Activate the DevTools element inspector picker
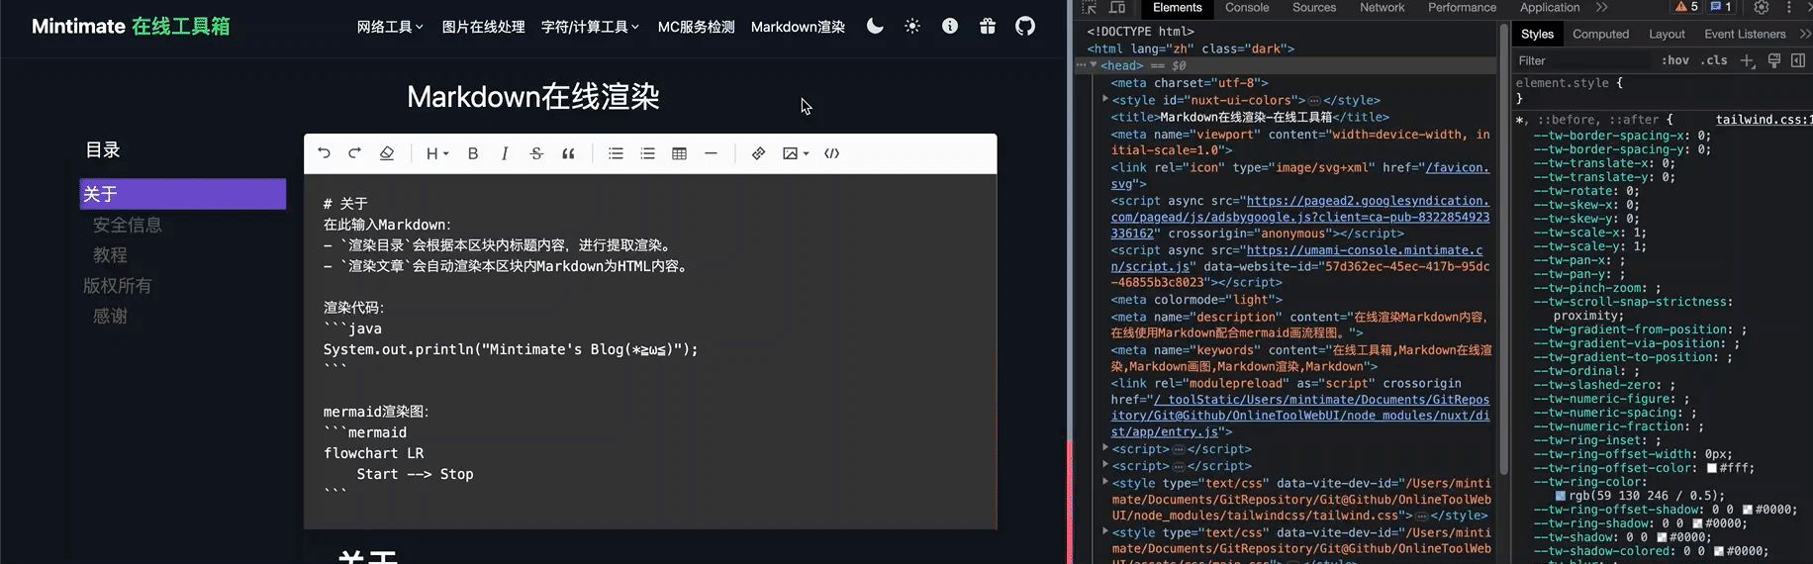1813x564 pixels. 1090,8
